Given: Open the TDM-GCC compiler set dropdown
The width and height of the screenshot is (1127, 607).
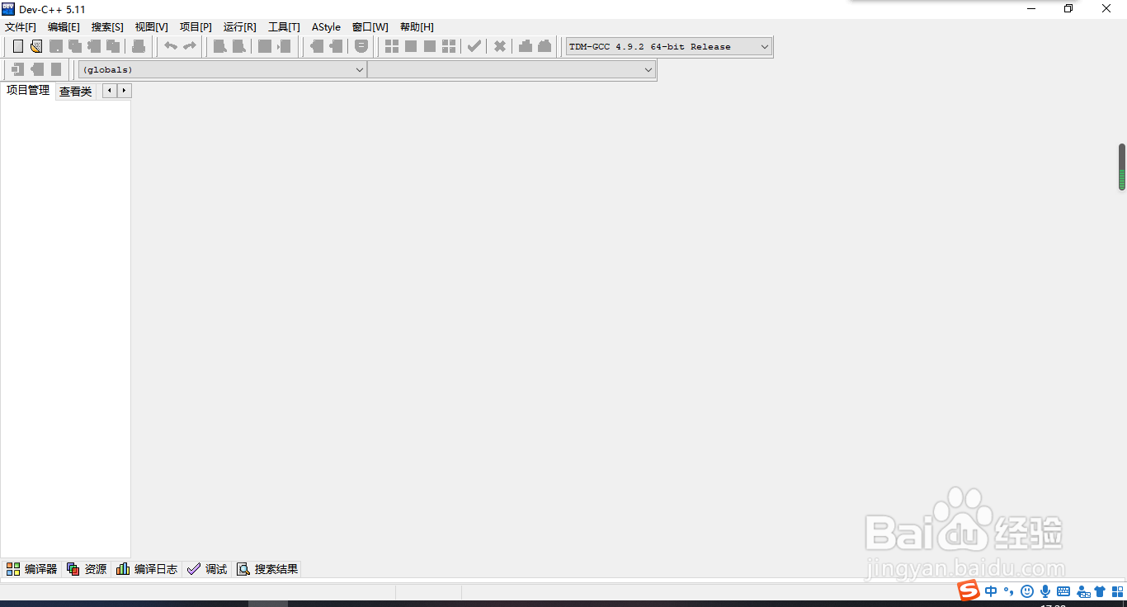Looking at the screenshot, I should (x=668, y=47).
